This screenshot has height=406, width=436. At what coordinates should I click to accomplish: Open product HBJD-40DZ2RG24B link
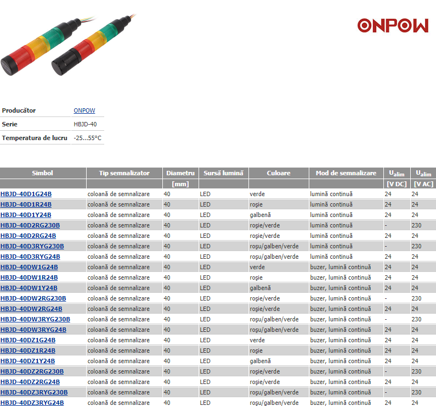[x=30, y=382]
